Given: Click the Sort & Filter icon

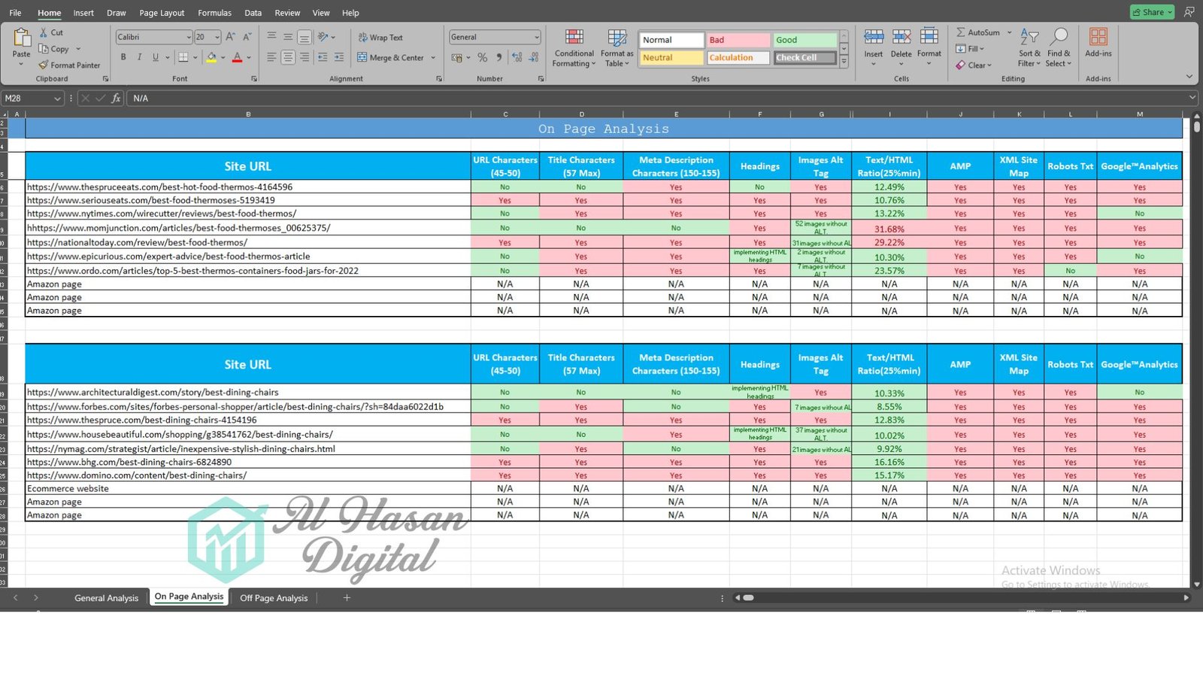Looking at the screenshot, I should click(x=1030, y=37).
